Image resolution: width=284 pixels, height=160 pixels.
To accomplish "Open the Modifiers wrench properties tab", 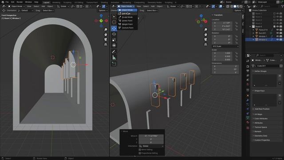I will [248, 100].
